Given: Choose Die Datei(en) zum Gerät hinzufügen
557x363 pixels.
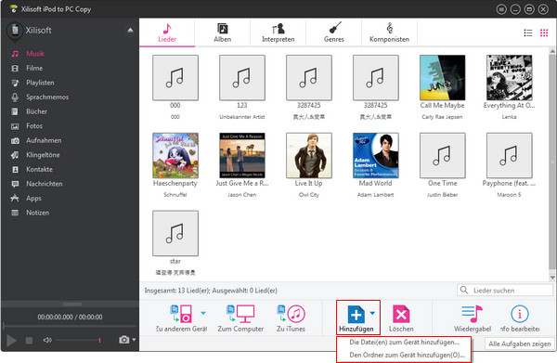Looking at the screenshot, I should [x=404, y=343].
